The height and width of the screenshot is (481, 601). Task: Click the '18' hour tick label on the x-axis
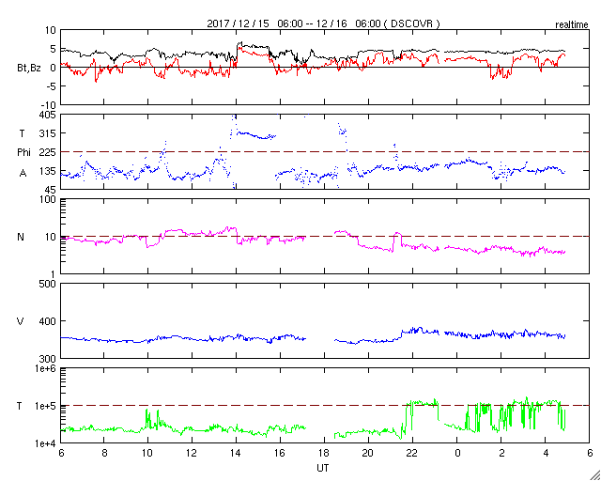point(324,454)
